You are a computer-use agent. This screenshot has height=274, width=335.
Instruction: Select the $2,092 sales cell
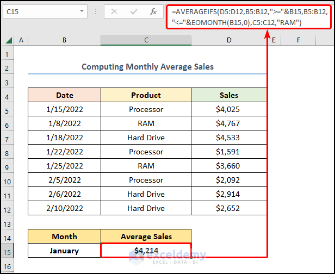[229, 180]
